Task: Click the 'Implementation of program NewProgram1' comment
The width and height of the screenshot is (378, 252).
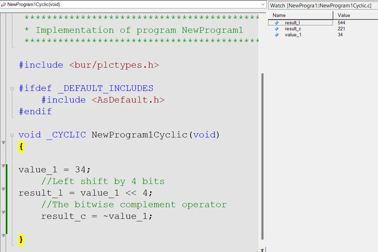Action: [x=140, y=30]
